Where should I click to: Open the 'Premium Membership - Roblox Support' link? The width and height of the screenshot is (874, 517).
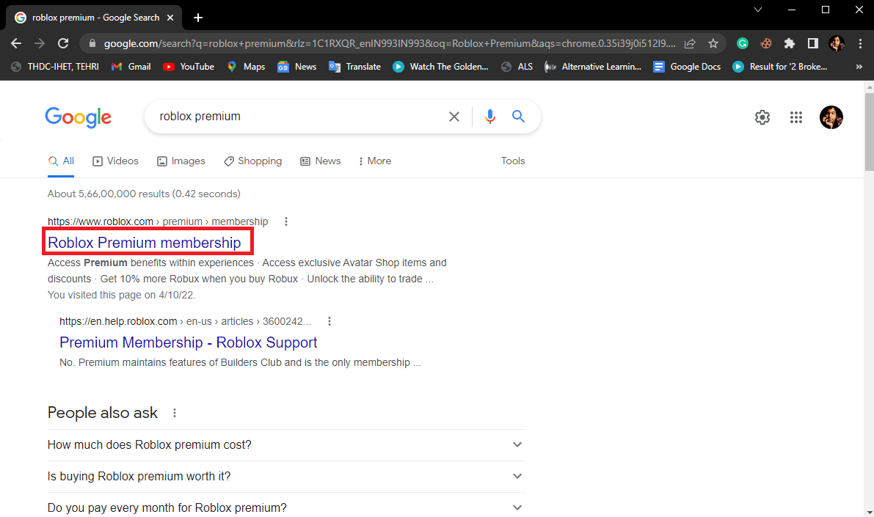click(x=188, y=342)
